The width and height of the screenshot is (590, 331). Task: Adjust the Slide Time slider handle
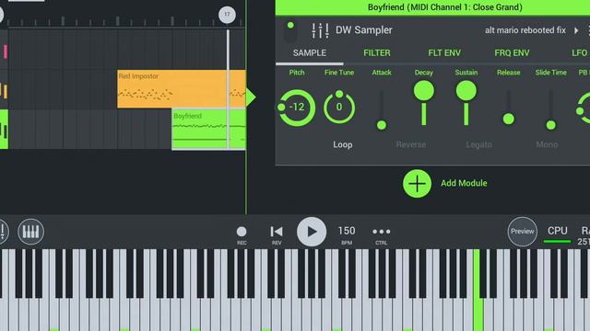pos(551,125)
